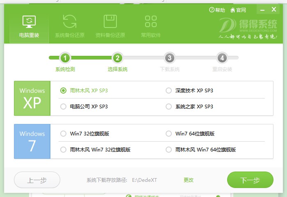
Task: Click step 1 系统检测 progress marker
Action: click(65, 58)
